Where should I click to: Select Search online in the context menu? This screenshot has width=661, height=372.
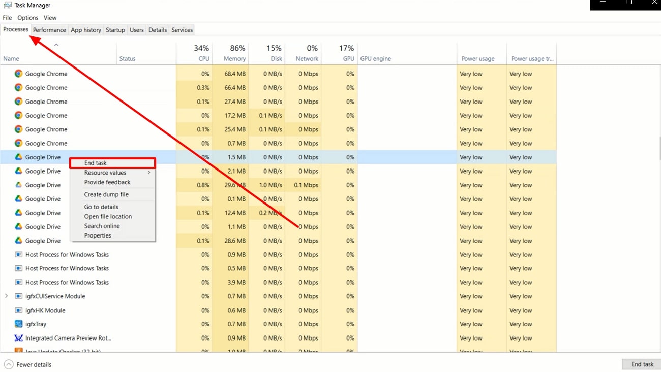click(x=112, y=226)
